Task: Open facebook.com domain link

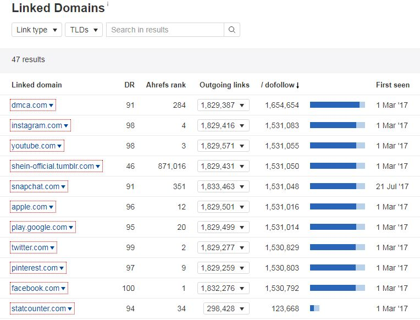Action: coord(39,288)
